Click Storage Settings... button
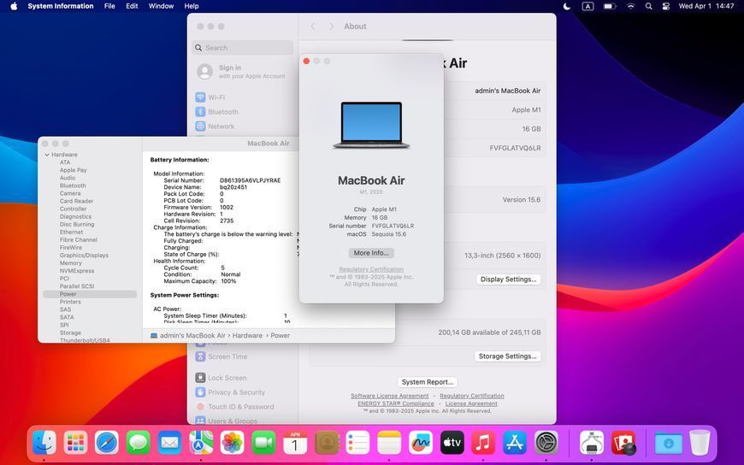Screen dimensions: 744x465 [507, 356]
